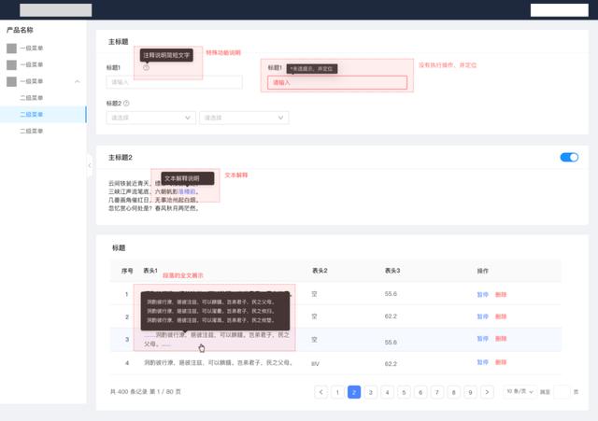Select page 3 in pagination
Image resolution: width=598 pixels, height=421 pixels.
(371, 392)
